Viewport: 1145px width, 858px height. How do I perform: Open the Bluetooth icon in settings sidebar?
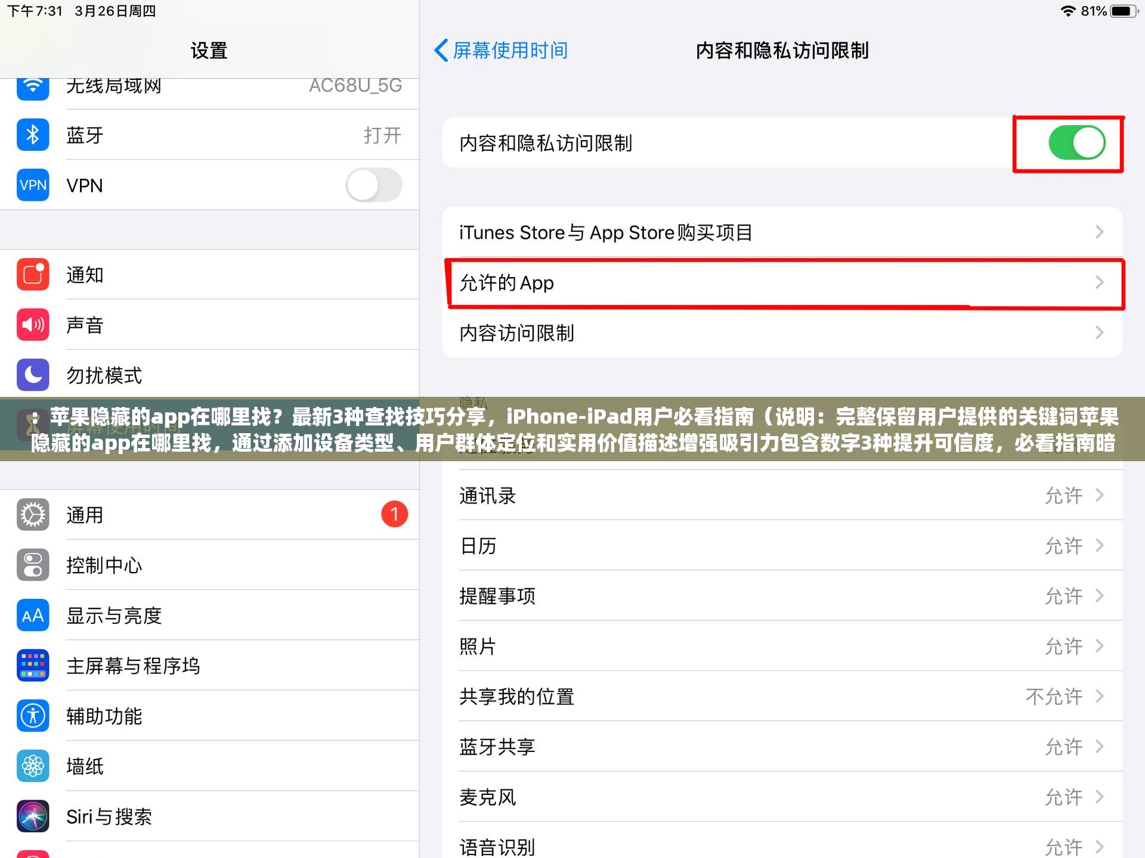pyautogui.click(x=33, y=135)
